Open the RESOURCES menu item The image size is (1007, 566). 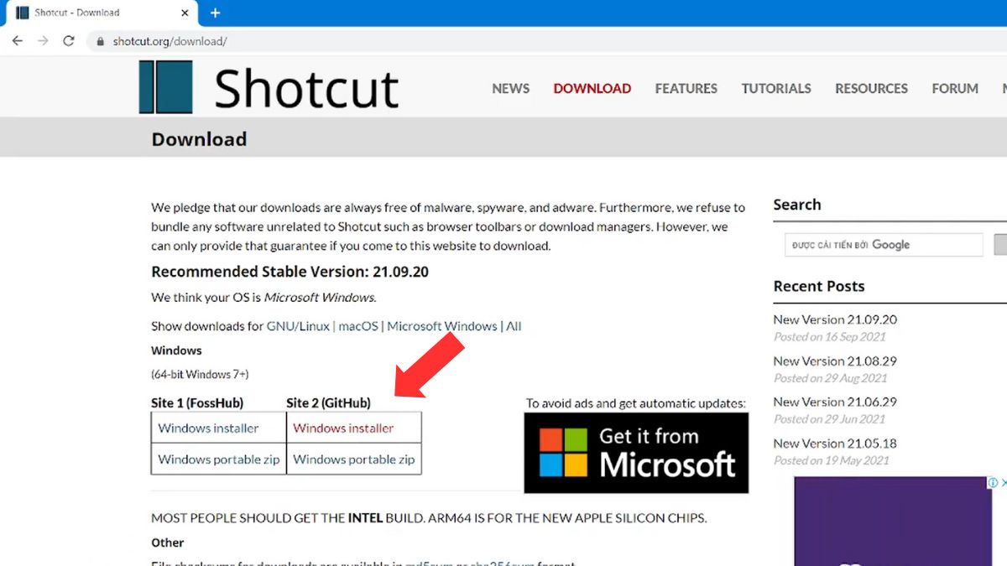[871, 88]
